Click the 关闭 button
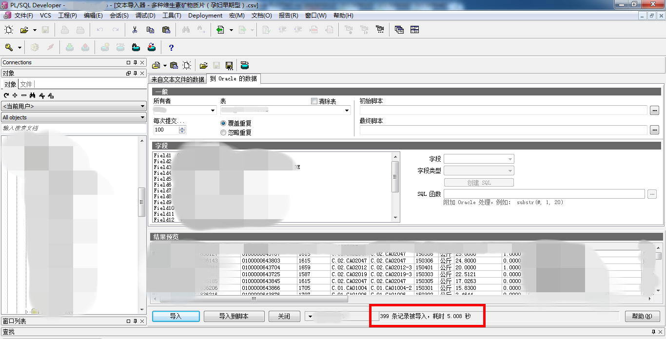666x339 pixels. click(x=284, y=316)
